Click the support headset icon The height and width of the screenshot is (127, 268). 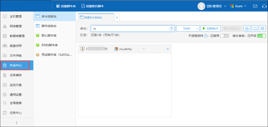point(264,6)
